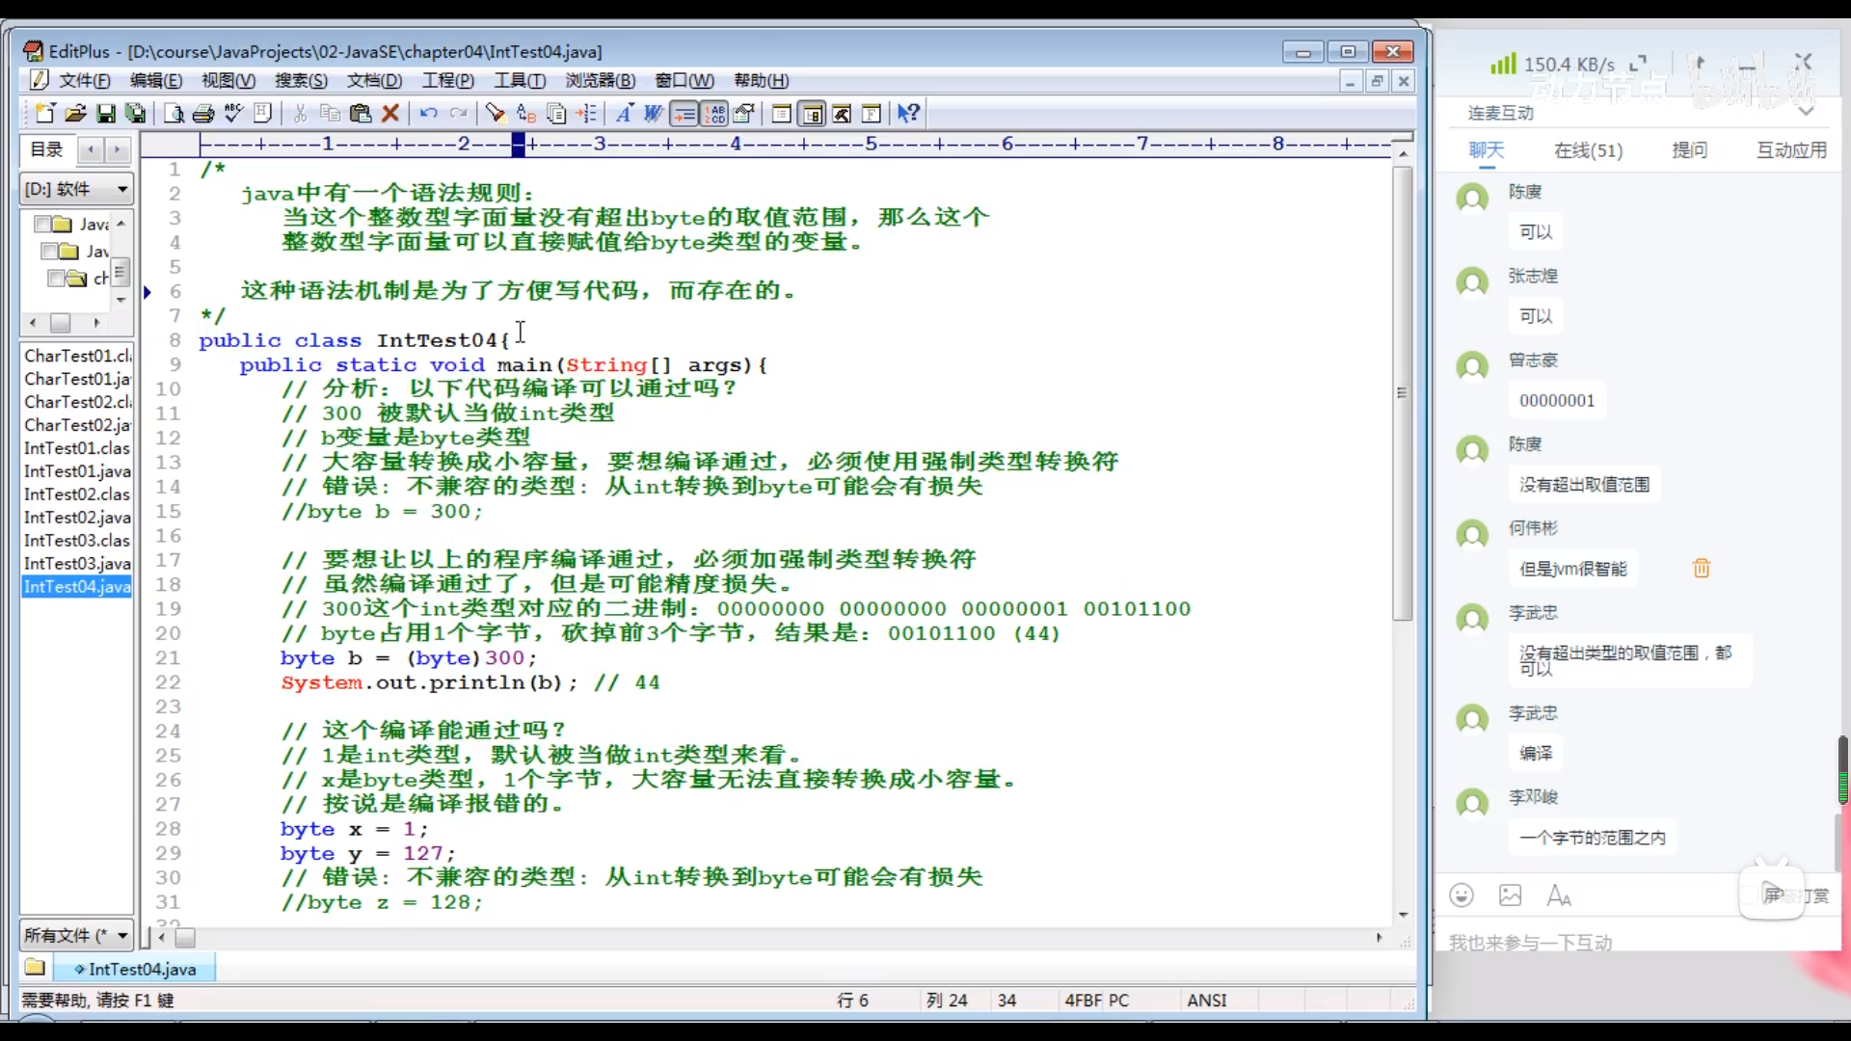Screen dimensions: 1851x1041
Task: Click the red X Delete icon
Action: pos(390,114)
